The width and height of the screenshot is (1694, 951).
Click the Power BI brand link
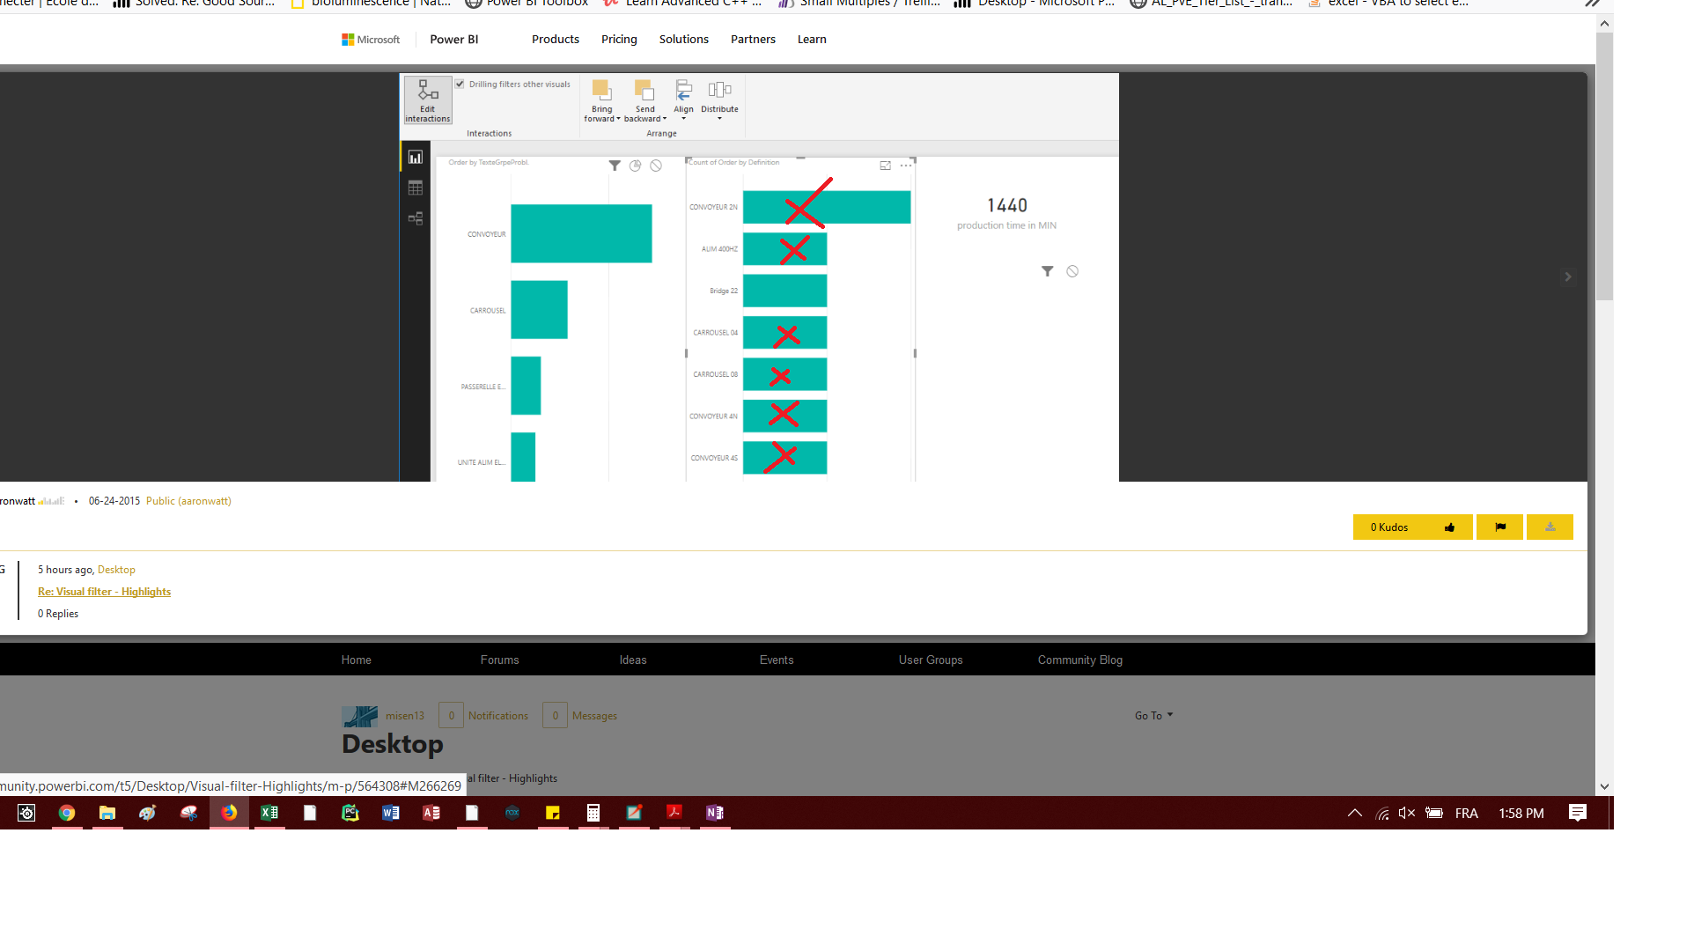click(x=454, y=40)
